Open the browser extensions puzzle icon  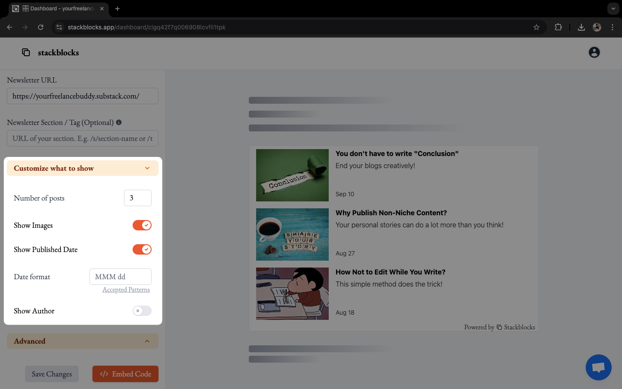pyautogui.click(x=558, y=27)
